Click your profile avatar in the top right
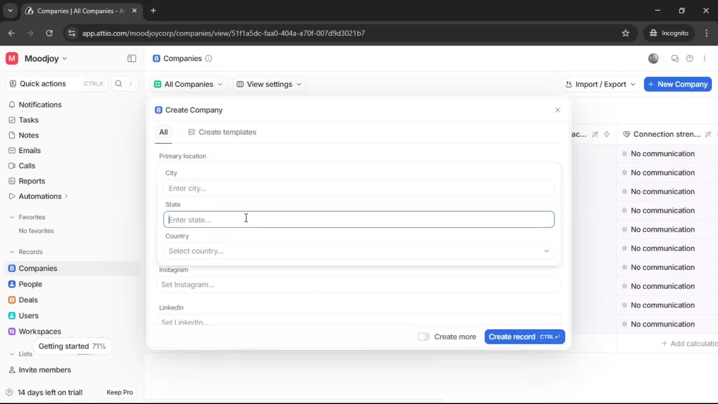This screenshot has width=718, height=404. click(653, 58)
